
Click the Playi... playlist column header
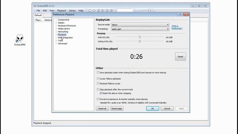coord(39,20)
